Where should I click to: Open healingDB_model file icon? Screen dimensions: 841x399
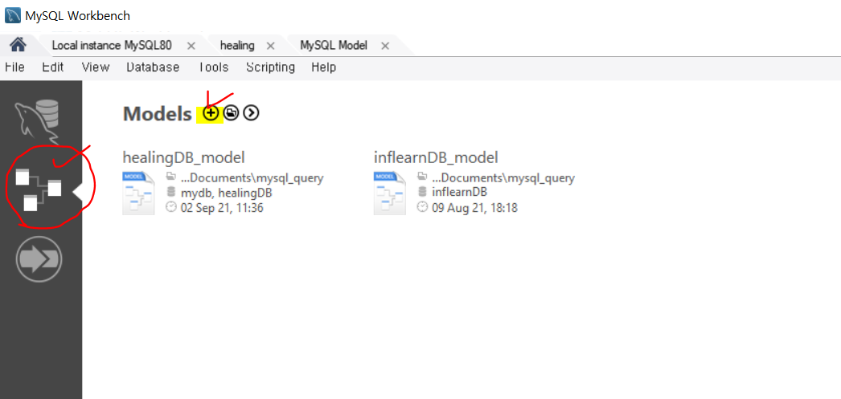[138, 193]
